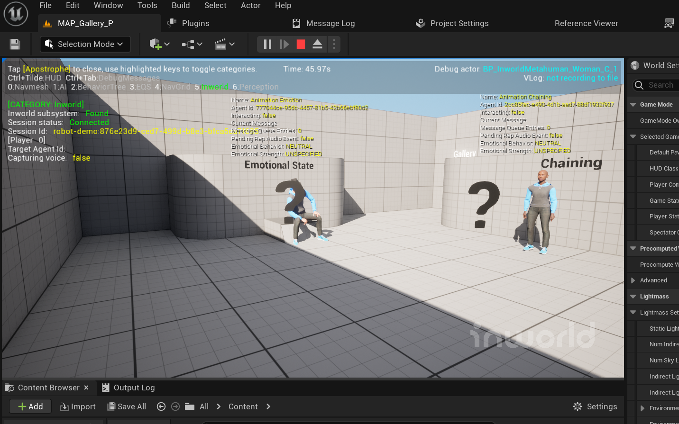Switch to Message Log tab

click(x=324, y=23)
